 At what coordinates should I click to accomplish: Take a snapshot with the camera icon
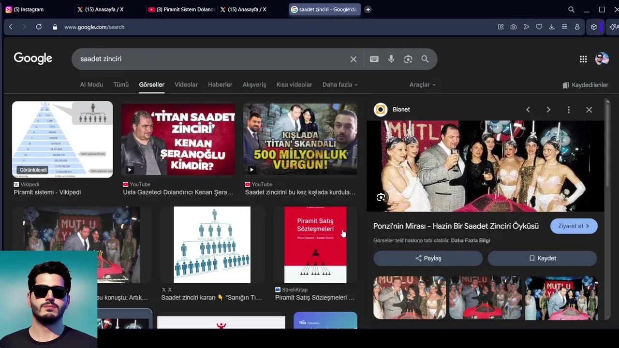(x=514, y=27)
